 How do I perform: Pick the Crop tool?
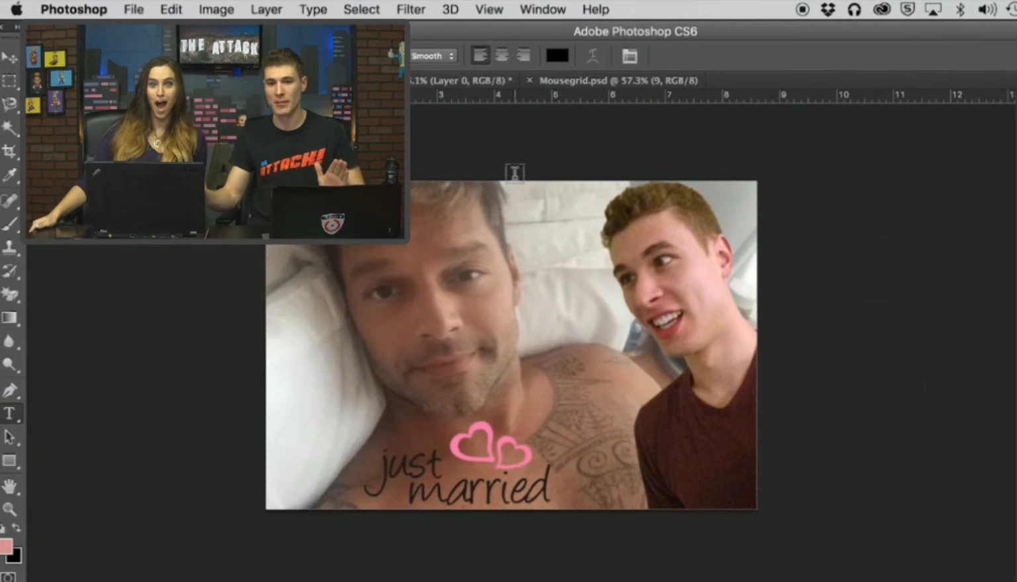click(9, 152)
